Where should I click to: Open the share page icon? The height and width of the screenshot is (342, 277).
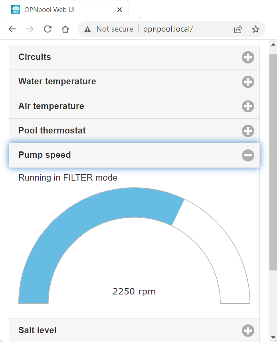[x=238, y=29]
